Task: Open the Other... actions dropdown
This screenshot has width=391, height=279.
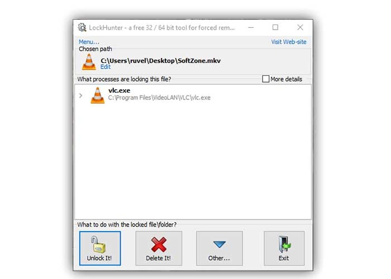Action: click(220, 248)
